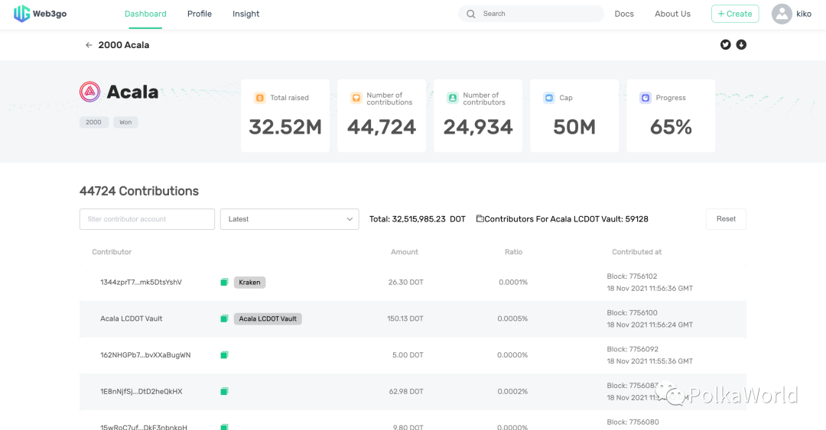Click green icon in 162NHGPb7...bvXXaBugWN row
This screenshot has height=430, width=826.
pyautogui.click(x=224, y=355)
